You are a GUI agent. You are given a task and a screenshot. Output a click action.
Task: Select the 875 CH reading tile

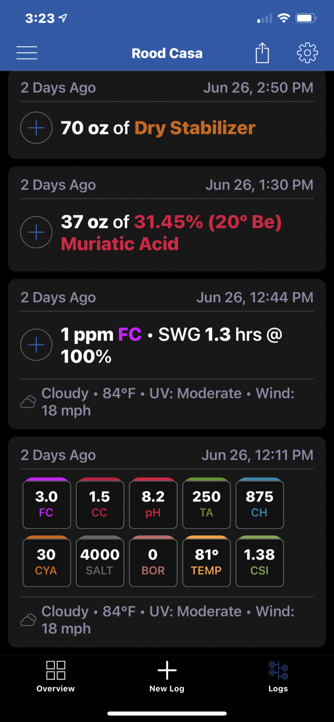pyautogui.click(x=260, y=503)
